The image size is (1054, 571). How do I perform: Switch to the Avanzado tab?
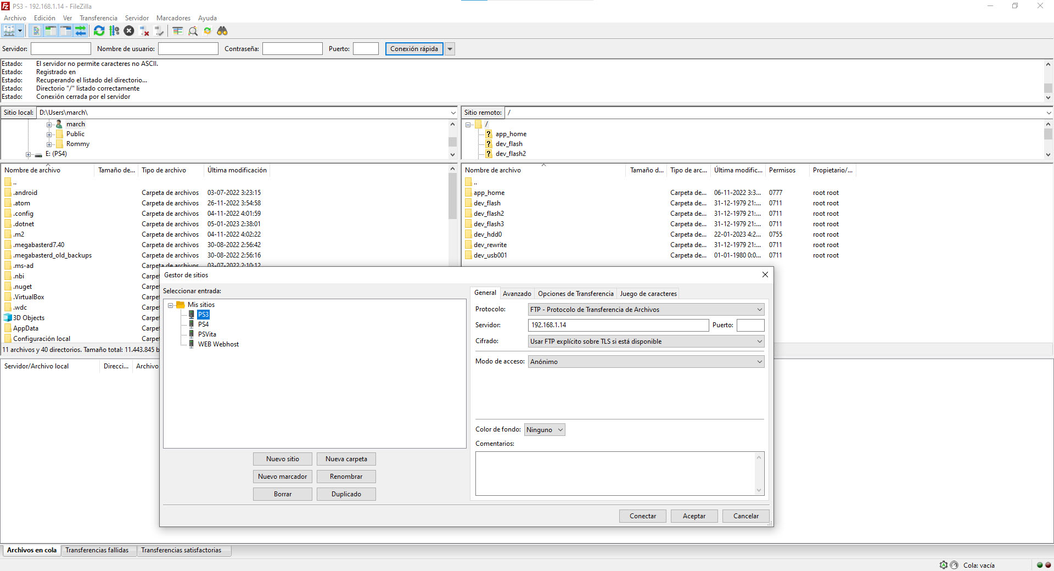click(x=517, y=294)
